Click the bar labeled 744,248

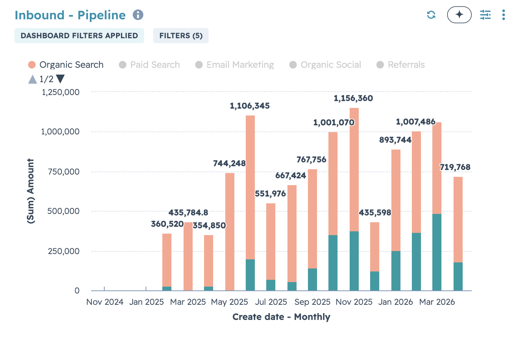coord(230,232)
